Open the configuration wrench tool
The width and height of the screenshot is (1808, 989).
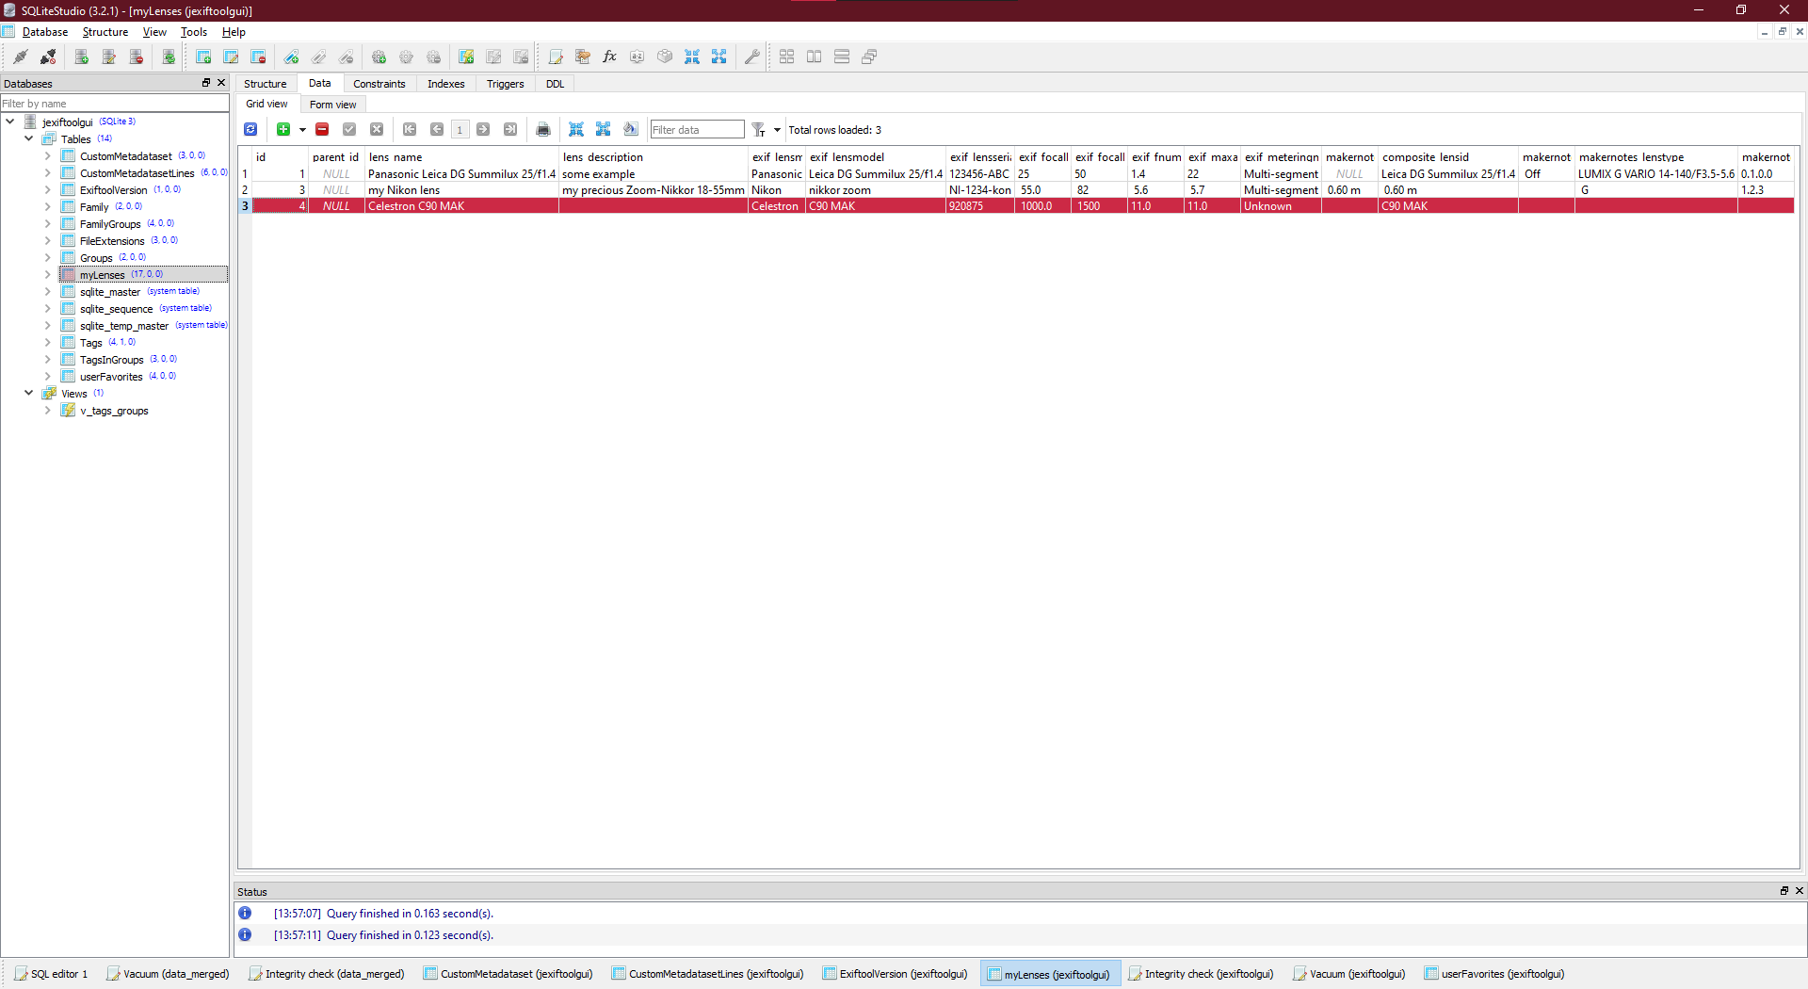[x=752, y=57]
